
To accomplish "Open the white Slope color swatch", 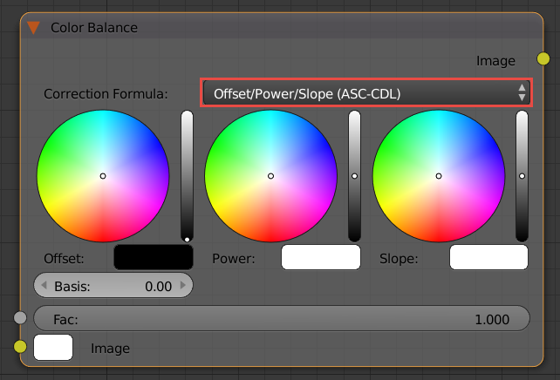I will [488, 257].
